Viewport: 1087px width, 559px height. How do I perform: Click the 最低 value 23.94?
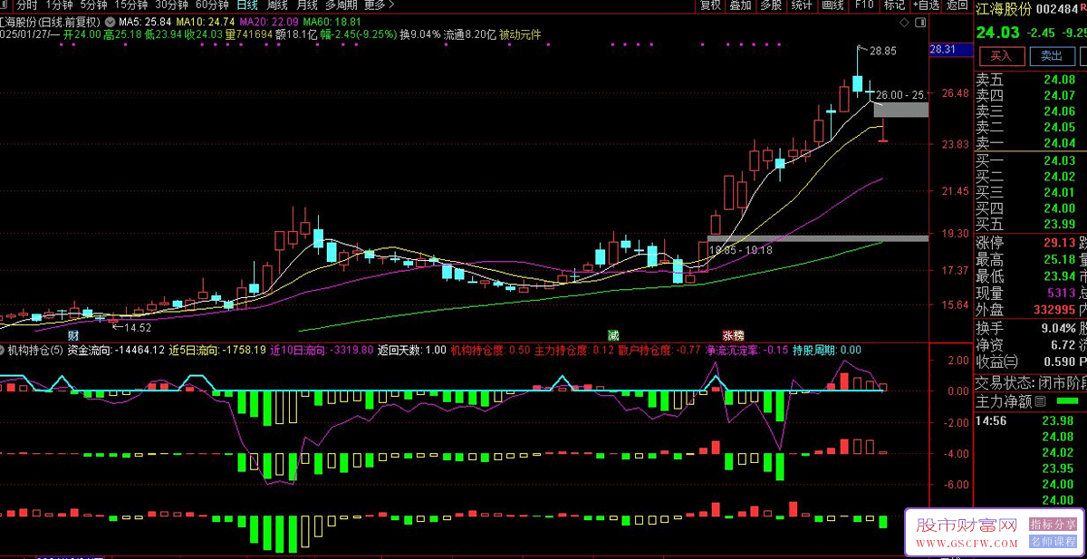[1059, 276]
